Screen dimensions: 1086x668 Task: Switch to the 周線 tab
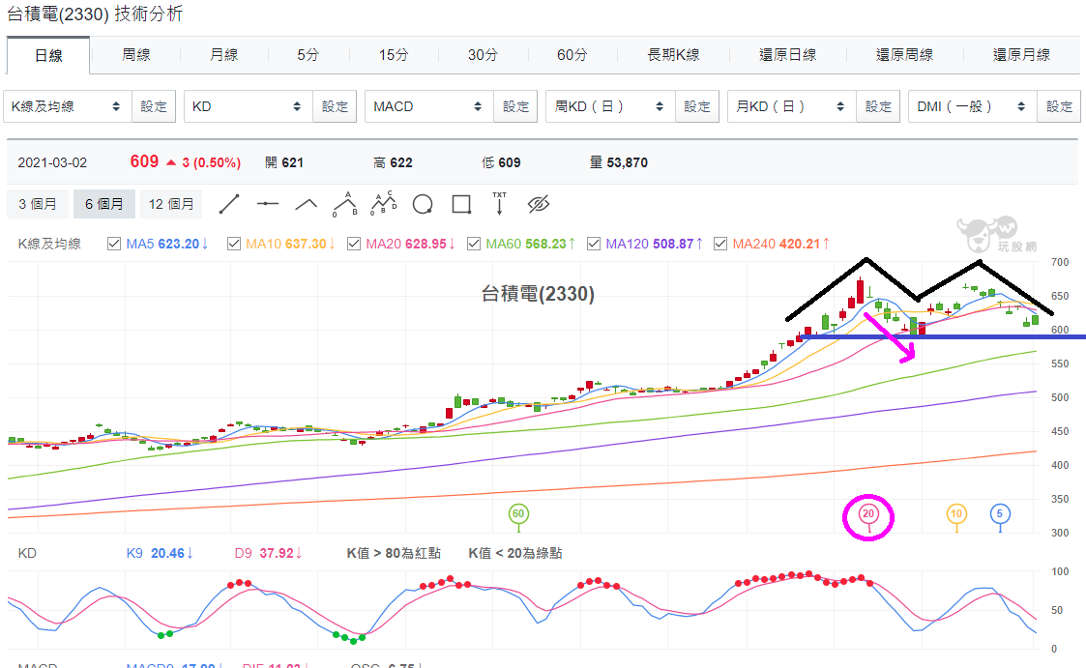click(x=135, y=55)
